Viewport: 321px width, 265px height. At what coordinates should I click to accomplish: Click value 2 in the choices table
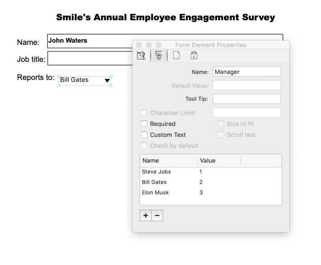pyautogui.click(x=201, y=182)
